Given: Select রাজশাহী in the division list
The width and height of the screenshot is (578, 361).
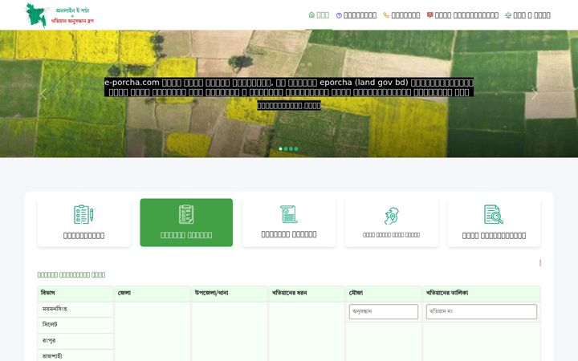Looking at the screenshot, I should (x=75, y=355).
